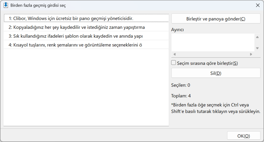Select entry 1 starting with Clibor, Windows
The height and width of the screenshot is (142, 264).
86,18
